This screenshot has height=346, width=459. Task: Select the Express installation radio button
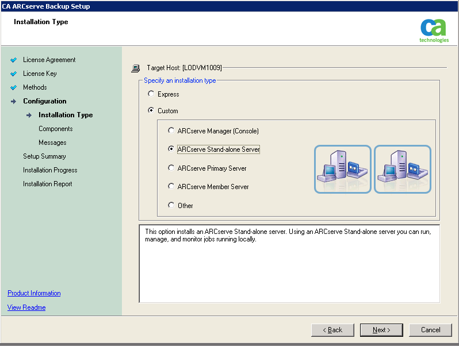click(151, 94)
